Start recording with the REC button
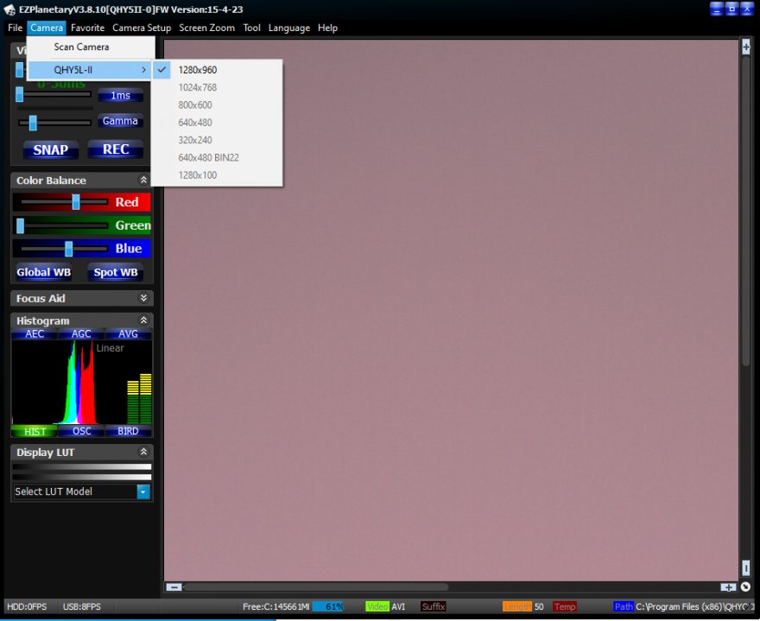760x621 pixels. [x=116, y=149]
